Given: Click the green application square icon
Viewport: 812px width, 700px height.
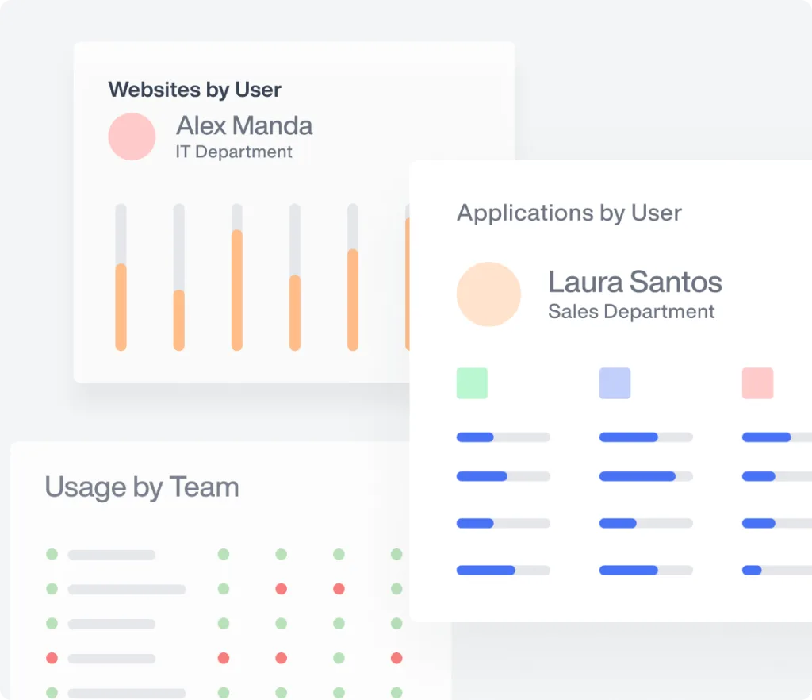Looking at the screenshot, I should coord(472,383).
